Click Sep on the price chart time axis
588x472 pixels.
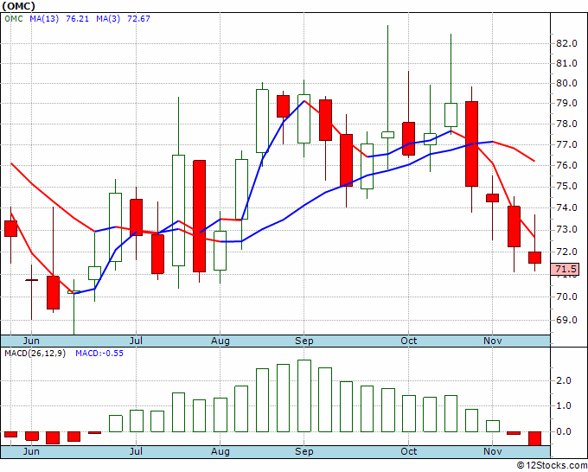[x=304, y=341]
